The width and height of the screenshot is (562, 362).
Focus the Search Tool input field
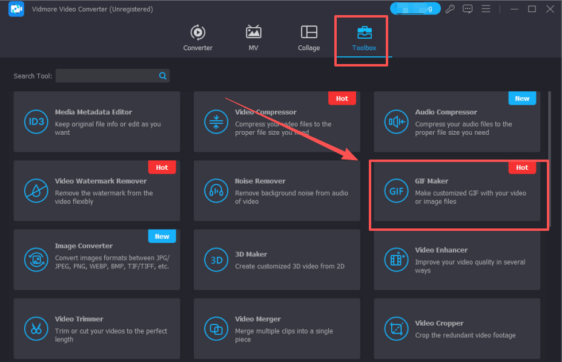pos(113,76)
